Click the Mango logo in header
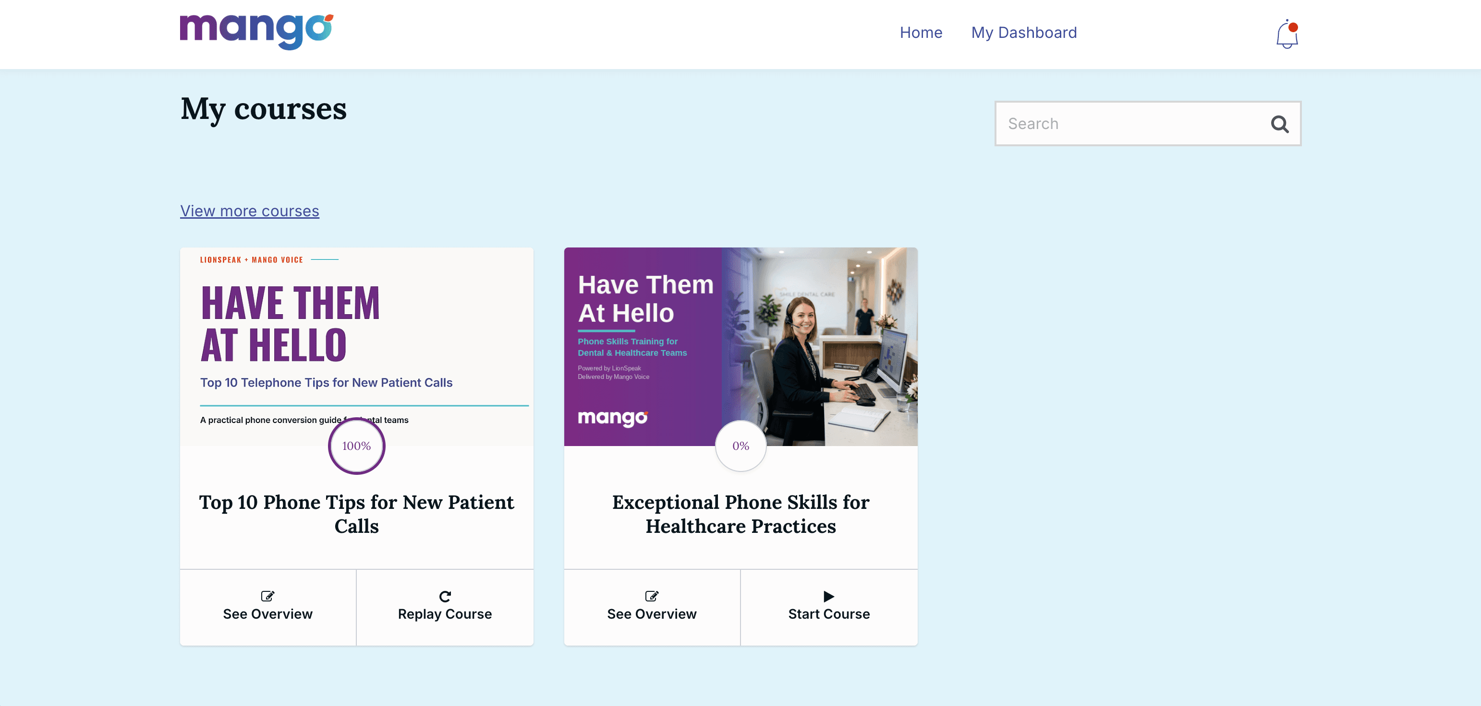This screenshot has height=706, width=1481. tap(256, 32)
